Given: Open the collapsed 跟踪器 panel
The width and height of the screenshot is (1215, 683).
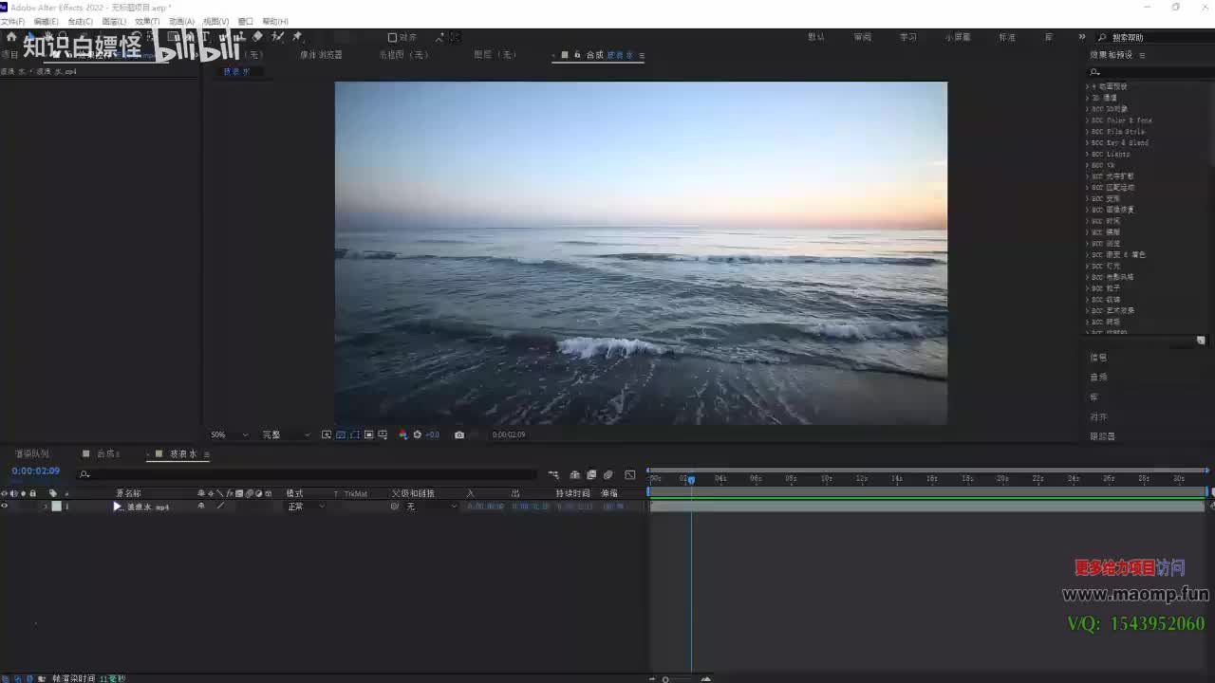Looking at the screenshot, I should [x=1103, y=436].
